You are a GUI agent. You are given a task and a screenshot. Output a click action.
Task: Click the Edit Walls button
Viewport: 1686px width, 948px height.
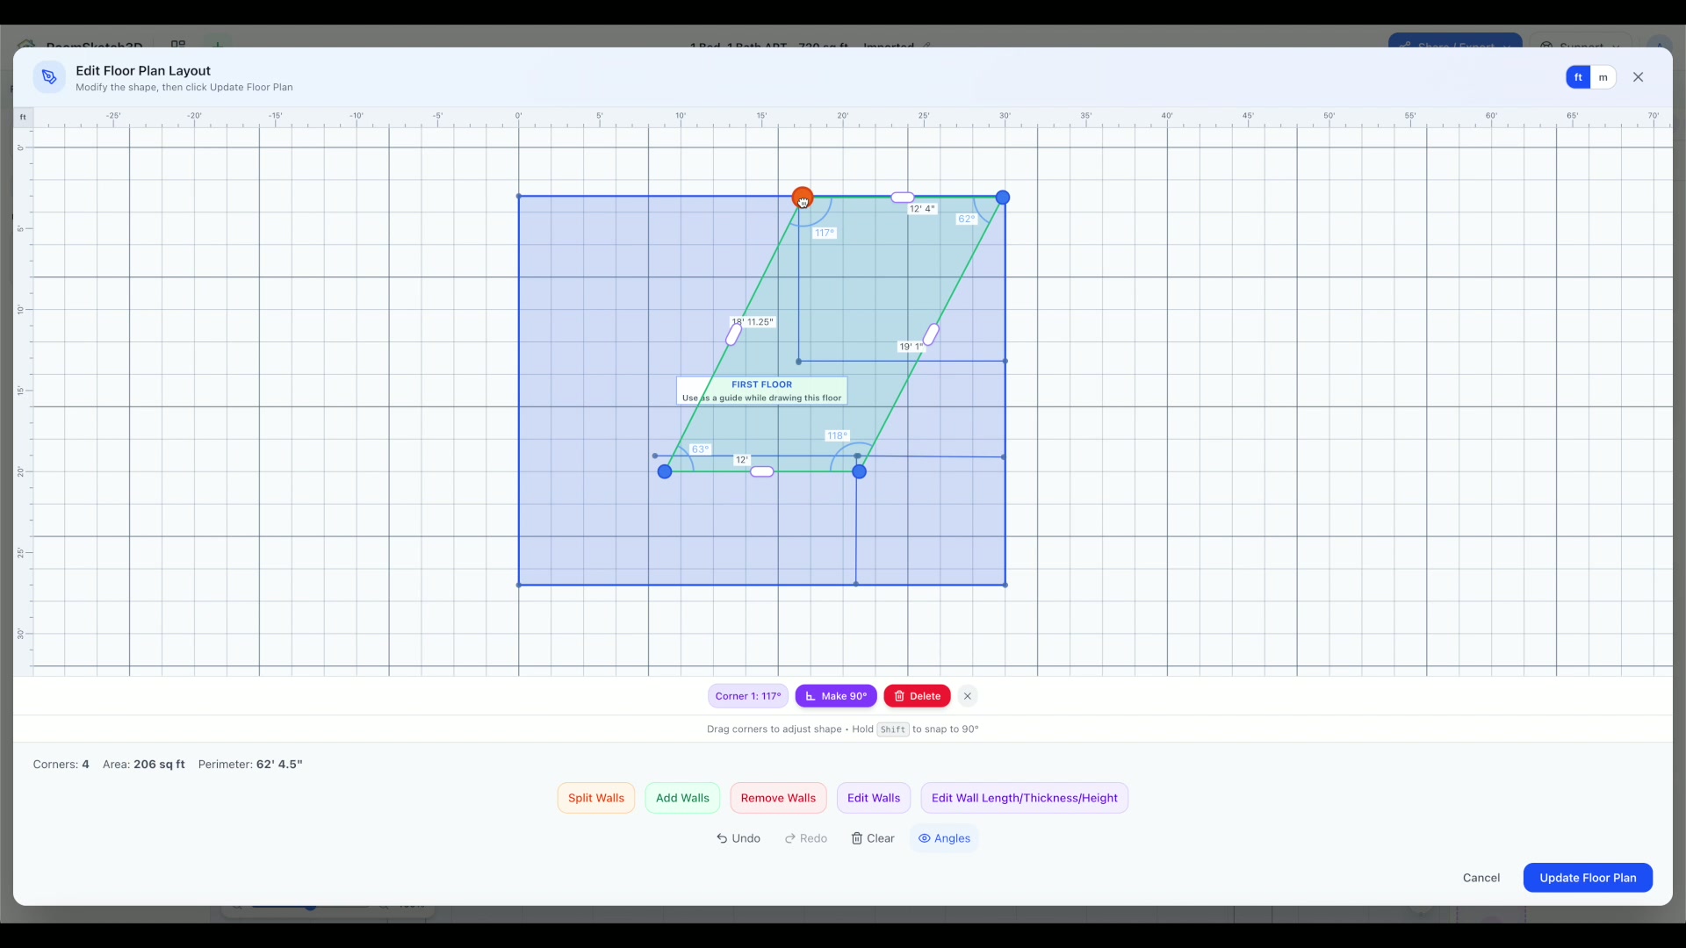[874, 798]
